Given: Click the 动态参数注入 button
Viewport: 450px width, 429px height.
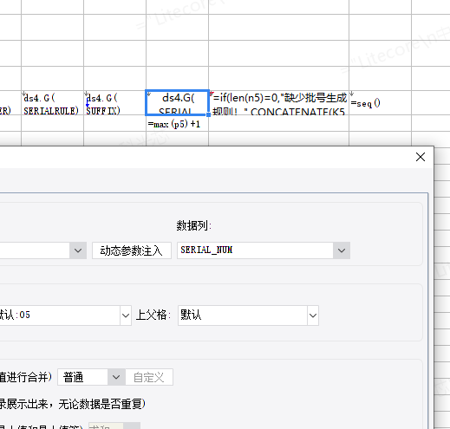Looking at the screenshot, I should [132, 250].
